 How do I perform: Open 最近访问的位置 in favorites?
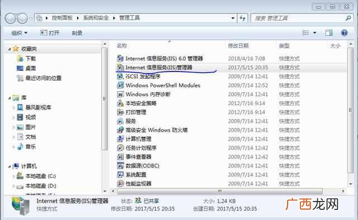[39, 78]
